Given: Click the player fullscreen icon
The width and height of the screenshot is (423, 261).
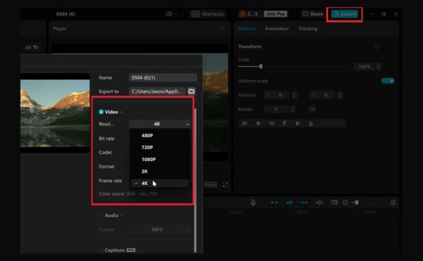Looking at the screenshot, I should point(225,184).
